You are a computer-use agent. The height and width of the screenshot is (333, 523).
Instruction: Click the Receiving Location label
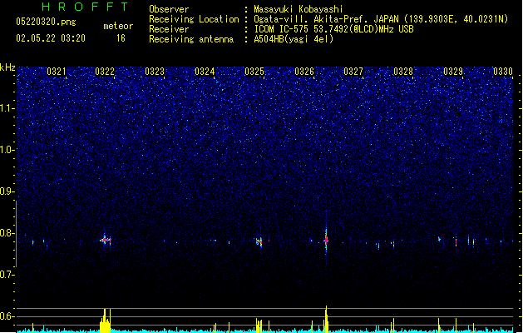pyautogui.click(x=194, y=19)
